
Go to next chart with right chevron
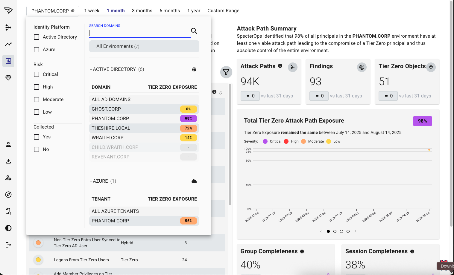click(x=356, y=231)
